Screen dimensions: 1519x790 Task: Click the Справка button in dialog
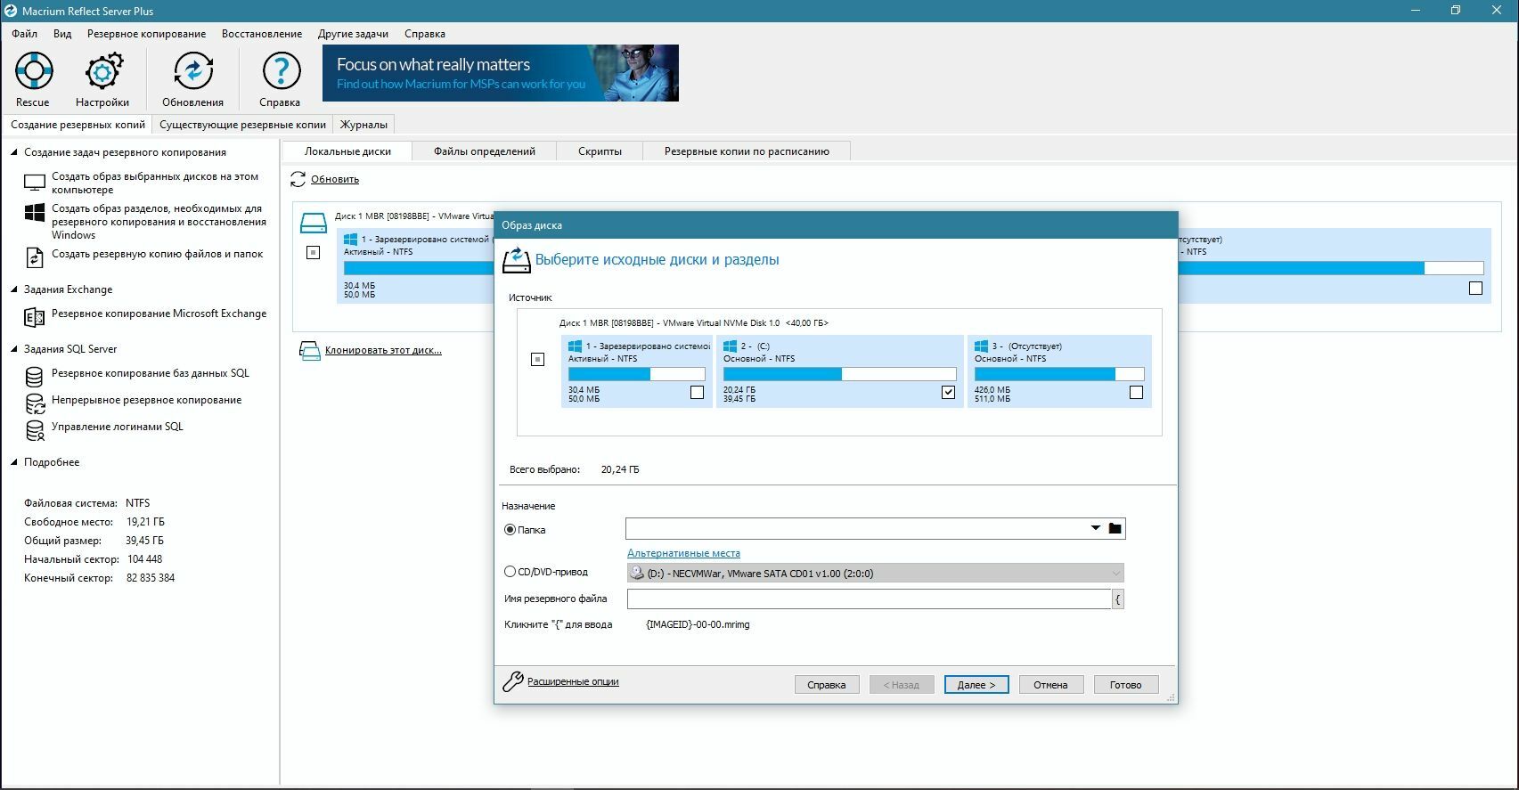click(x=827, y=685)
